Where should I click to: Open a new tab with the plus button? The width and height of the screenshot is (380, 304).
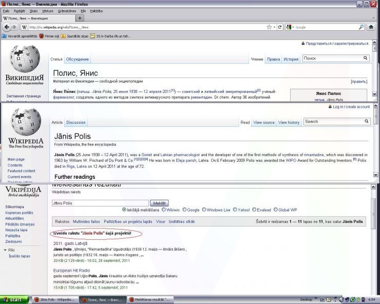click(x=80, y=18)
